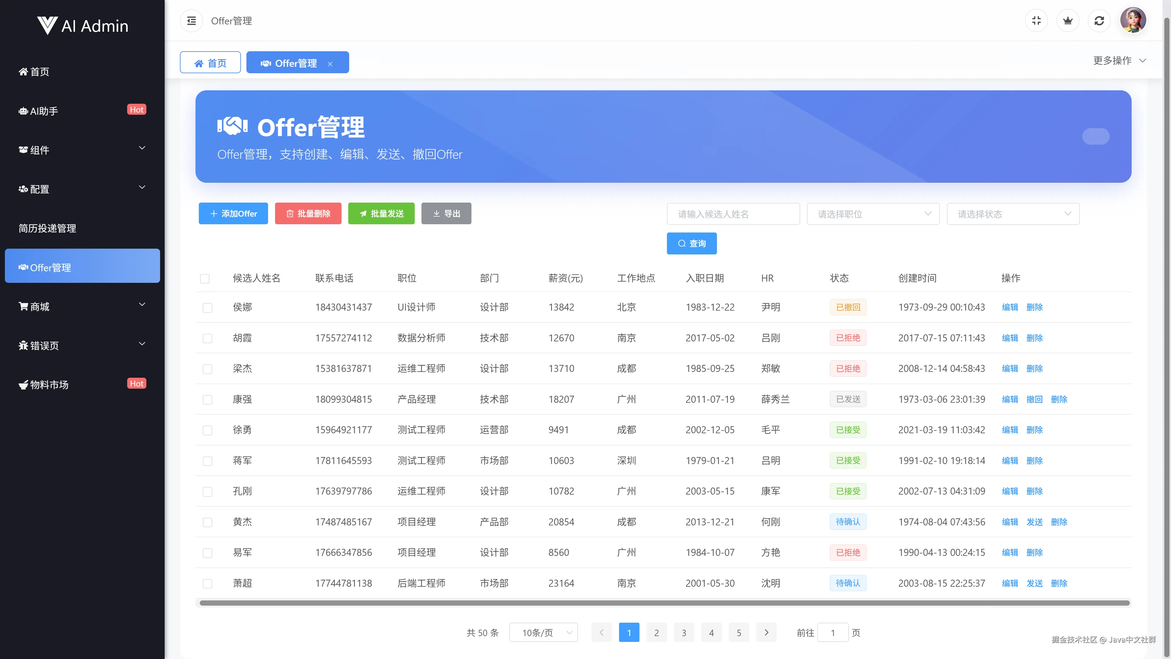Check the row checkbox for 侯娜
1171x659 pixels.
click(x=207, y=308)
